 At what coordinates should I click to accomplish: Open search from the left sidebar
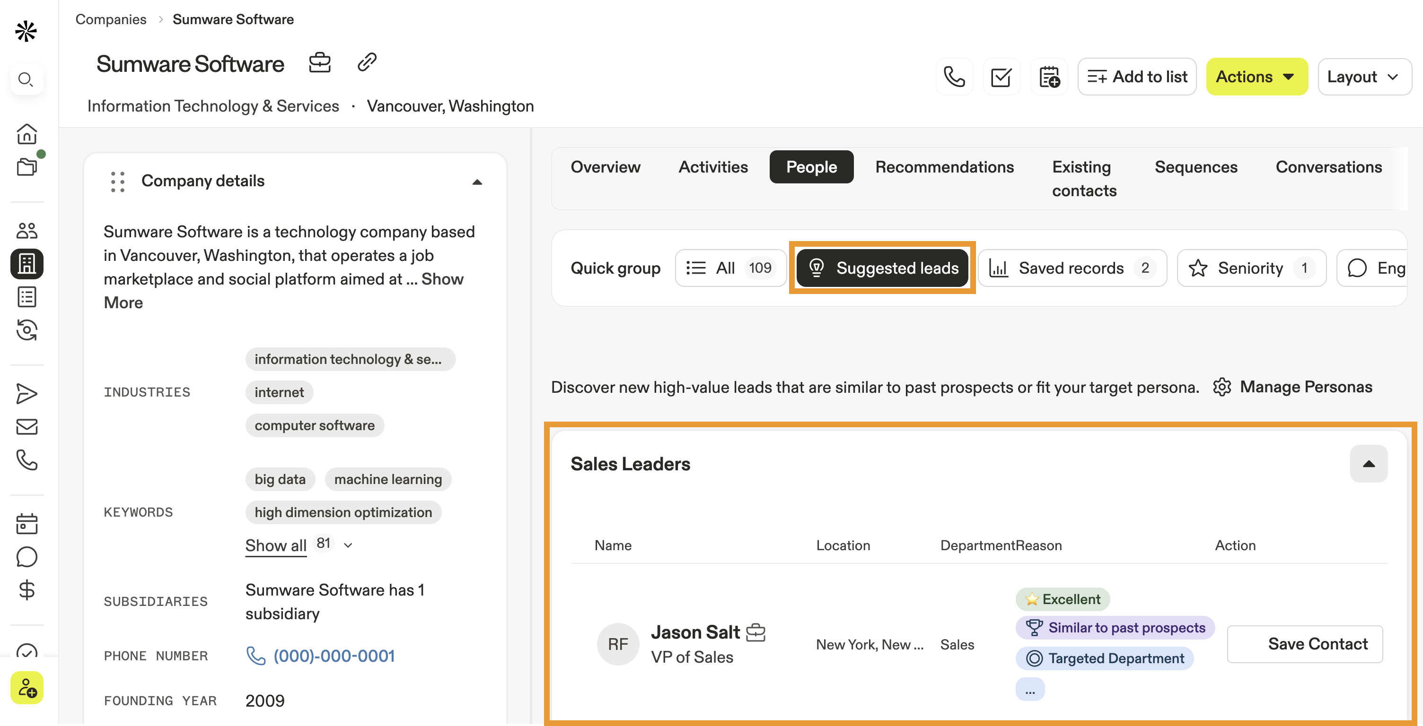pyautogui.click(x=26, y=79)
